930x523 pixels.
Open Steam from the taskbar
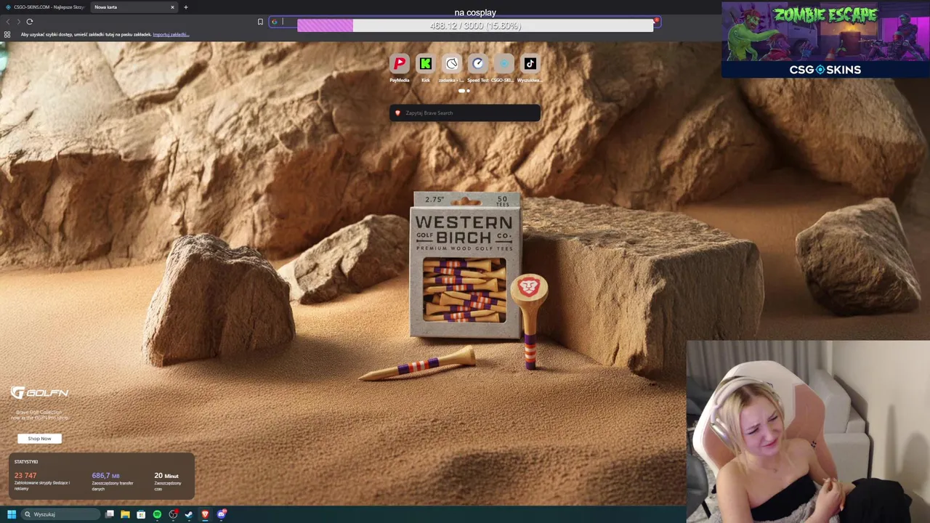coord(189,514)
